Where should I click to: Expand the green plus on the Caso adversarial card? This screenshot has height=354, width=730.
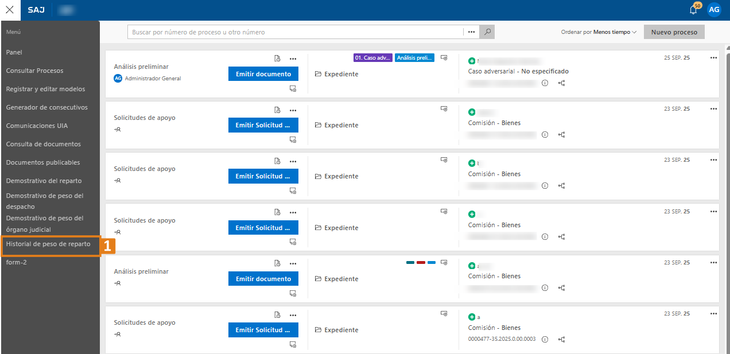coord(472,61)
